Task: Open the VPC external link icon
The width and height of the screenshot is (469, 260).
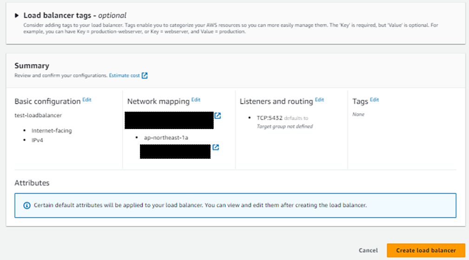Action: (x=218, y=116)
